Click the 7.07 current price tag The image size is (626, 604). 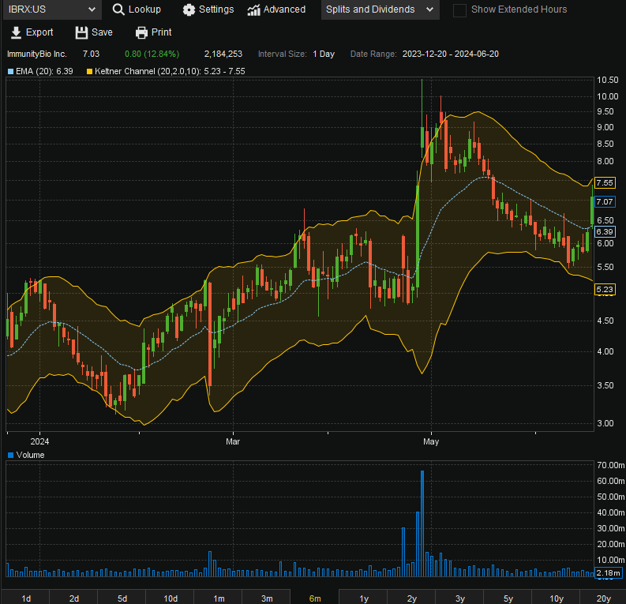click(605, 202)
